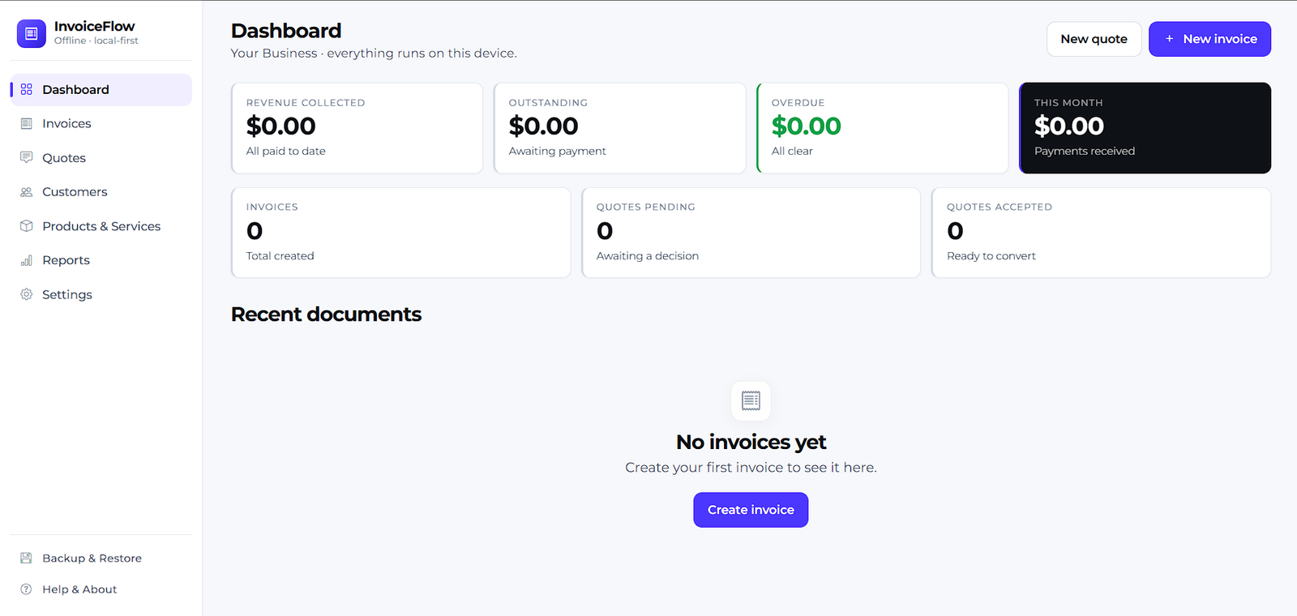
Task: Click the Create invoice button
Action: click(751, 510)
